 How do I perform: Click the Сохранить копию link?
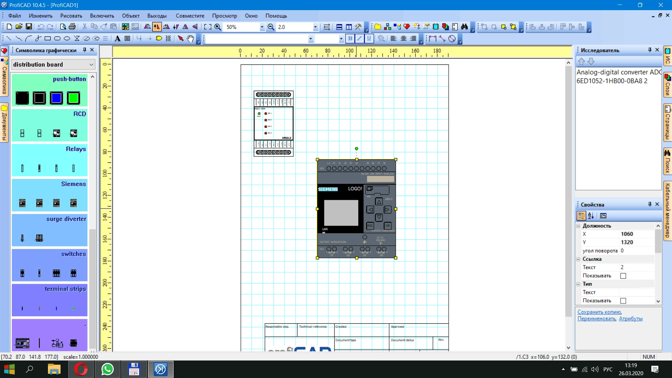(600, 312)
